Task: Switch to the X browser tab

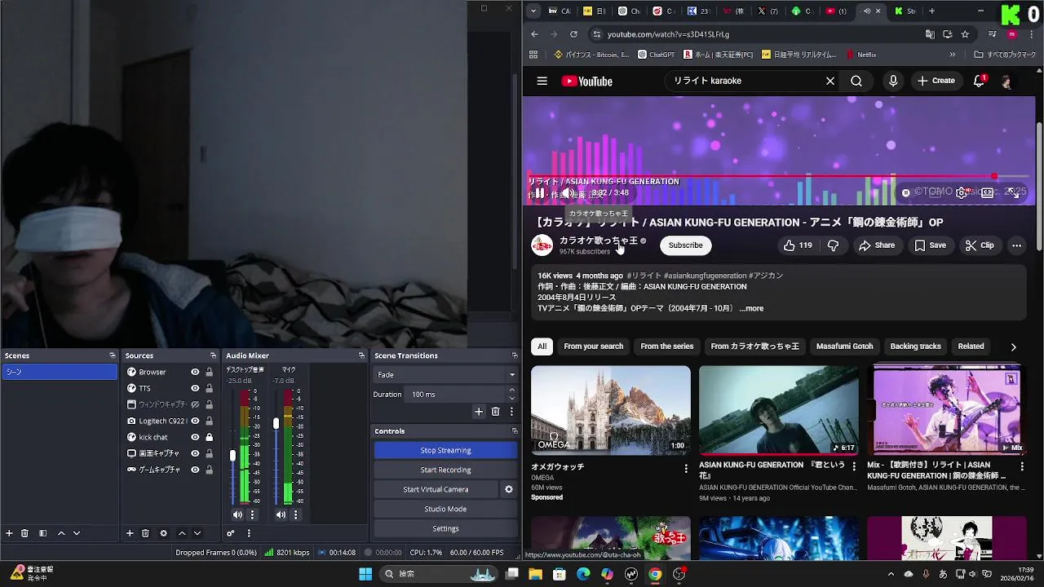Action: [768, 11]
